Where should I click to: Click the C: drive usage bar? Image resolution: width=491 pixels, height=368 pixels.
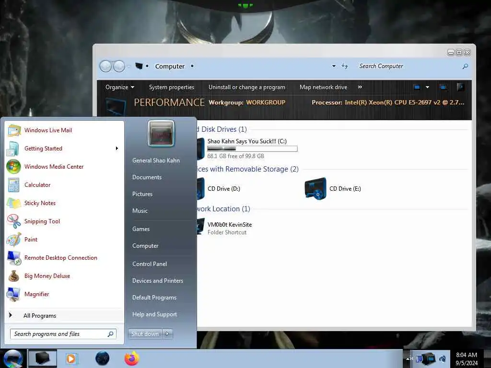pos(252,149)
